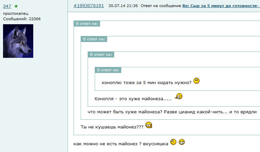Select the outermost В ответ на label
260x152 pixels.
(x=87, y=24)
